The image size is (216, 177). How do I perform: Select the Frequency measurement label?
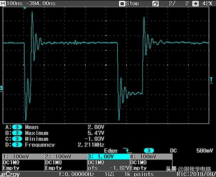40,145
